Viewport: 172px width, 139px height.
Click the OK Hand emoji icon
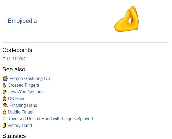pos(4,99)
